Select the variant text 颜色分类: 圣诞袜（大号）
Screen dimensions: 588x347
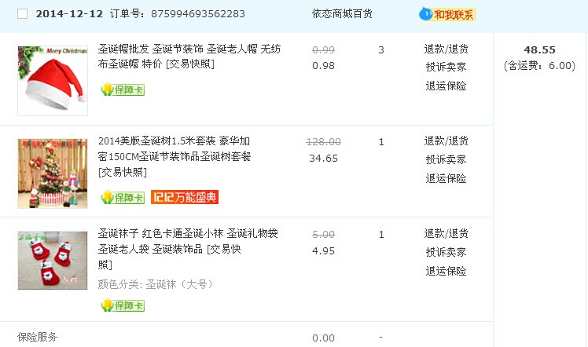(x=155, y=284)
